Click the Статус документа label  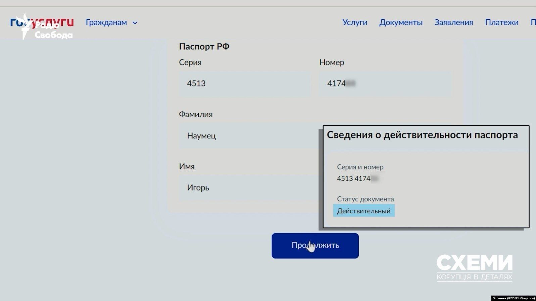click(365, 199)
